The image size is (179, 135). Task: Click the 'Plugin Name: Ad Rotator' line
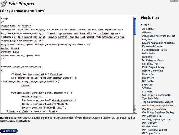pyautogui.click(x=16, y=26)
